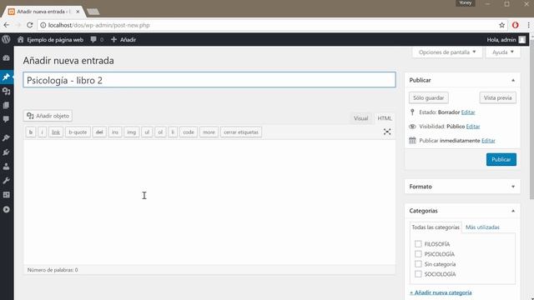534x300 pixels.
Task: Select 'Todas las categorías' tab
Action: pos(436,227)
